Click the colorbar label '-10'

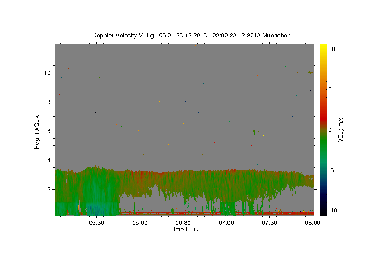click(332, 211)
